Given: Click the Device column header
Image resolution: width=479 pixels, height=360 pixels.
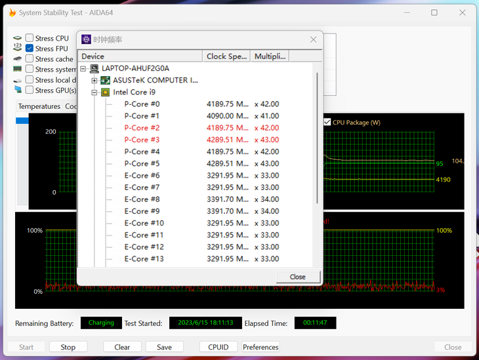Looking at the screenshot, I should [x=140, y=56].
